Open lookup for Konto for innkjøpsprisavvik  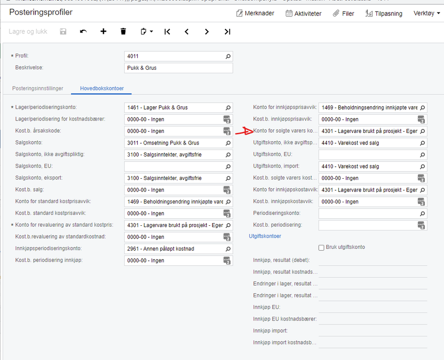click(x=422, y=108)
